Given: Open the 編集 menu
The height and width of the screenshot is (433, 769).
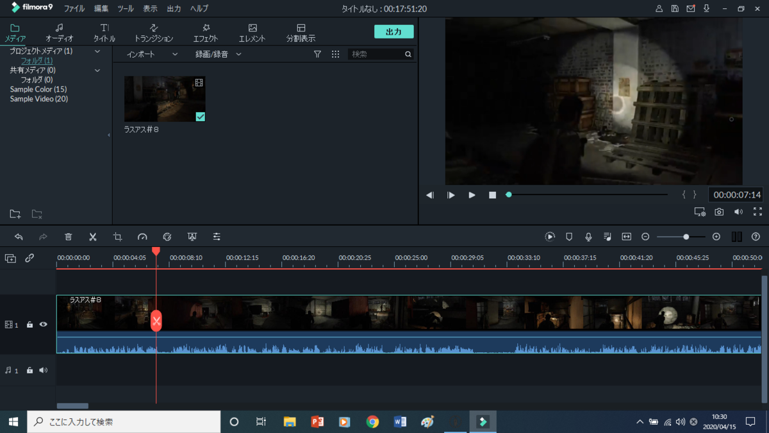Looking at the screenshot, I should pyautogui.click(x=101, y=9).
